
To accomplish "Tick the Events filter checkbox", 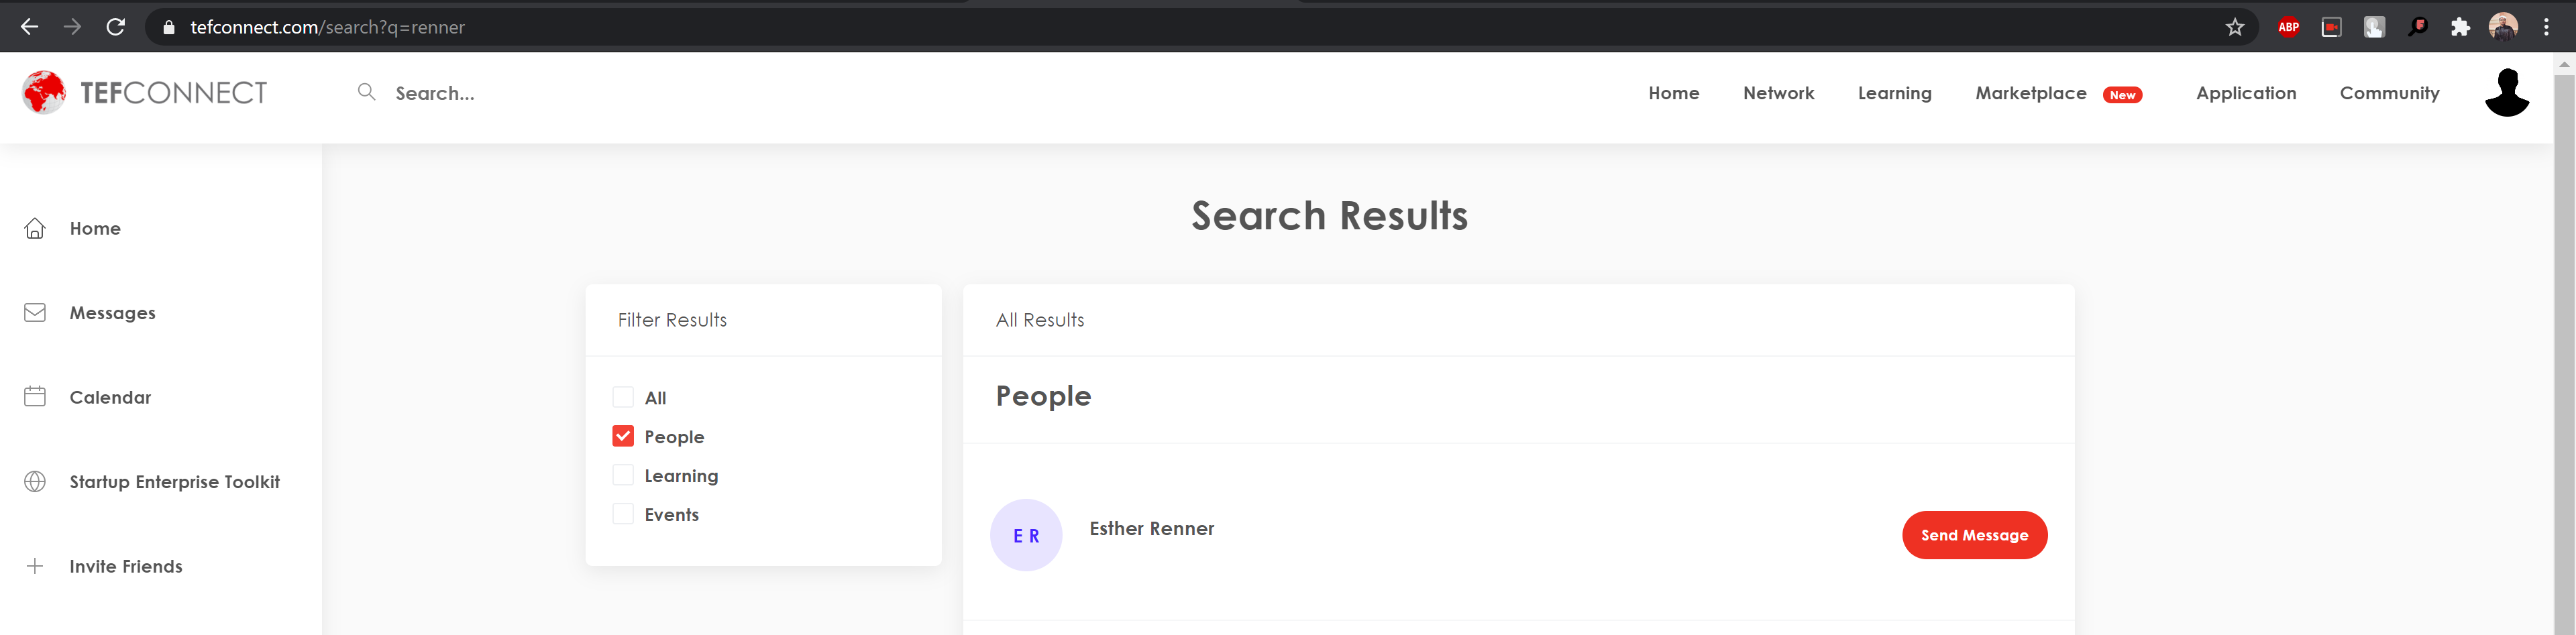I will click(623, 514).
